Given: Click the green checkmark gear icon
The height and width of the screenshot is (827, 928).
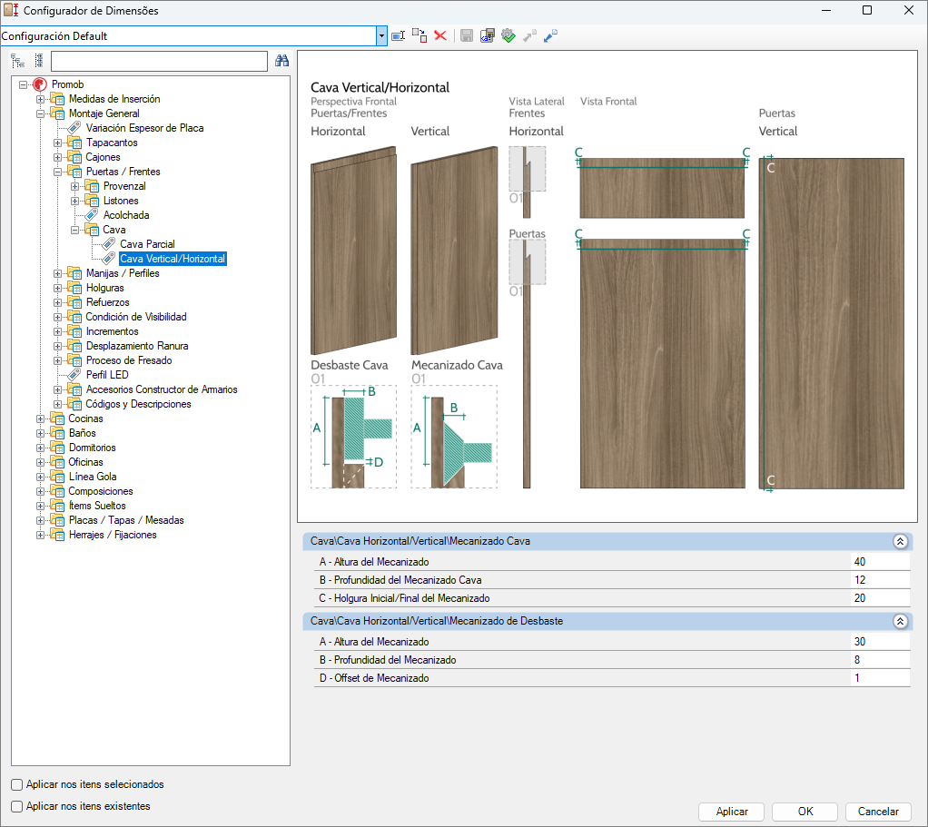Looking at the screenshot, I should tap(508, 35).
